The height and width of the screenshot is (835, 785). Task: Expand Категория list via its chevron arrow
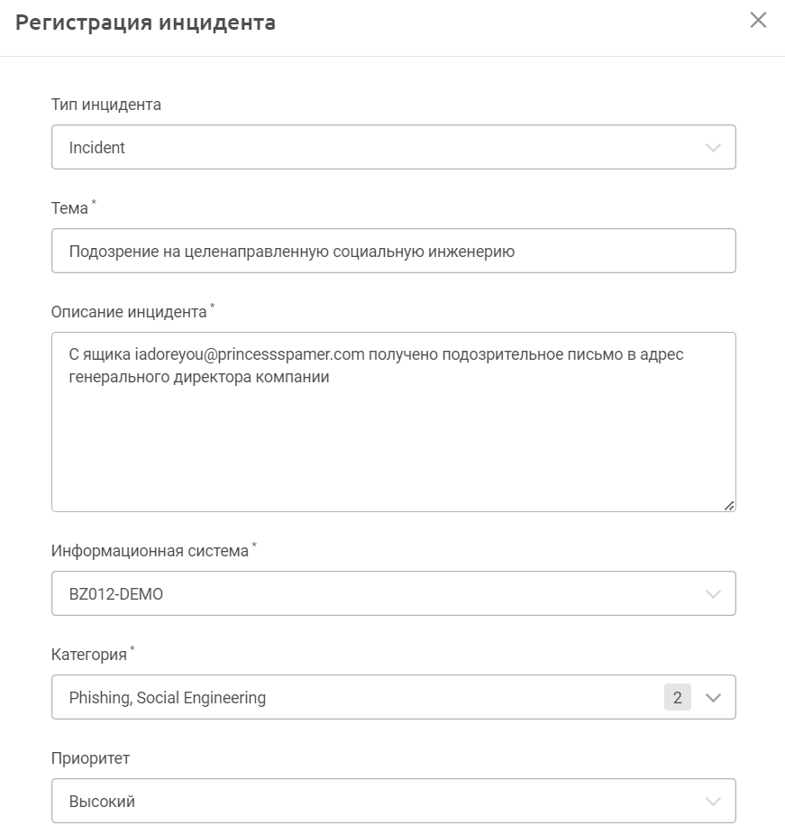click(x=713, y=697)
